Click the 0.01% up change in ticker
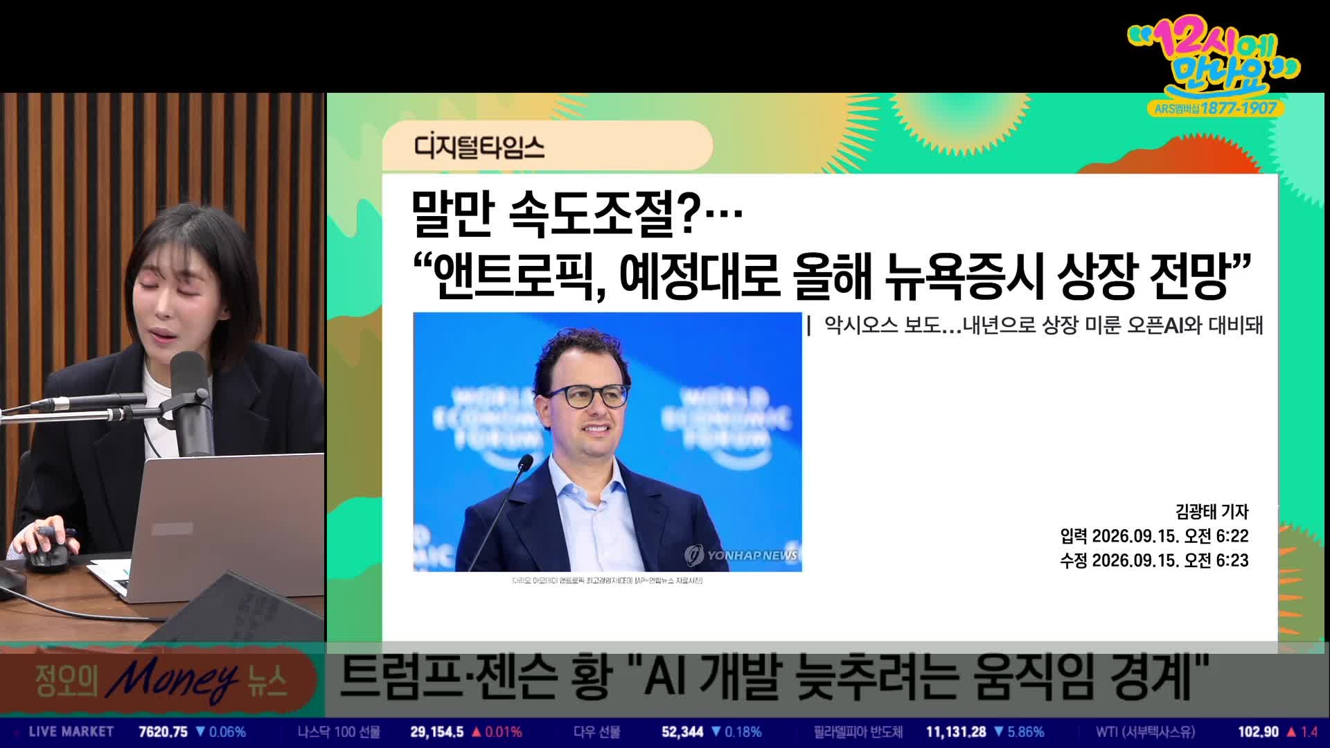Screen dimensions: 1330x748 pos(497,732)
